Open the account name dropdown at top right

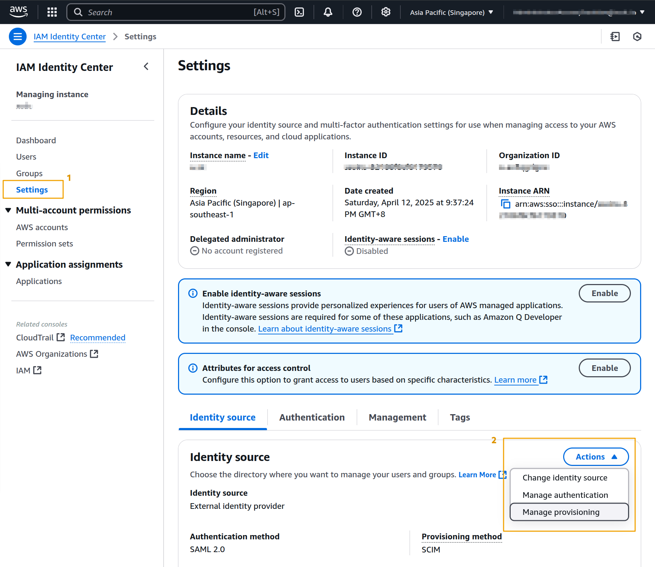tap(579, 12)
